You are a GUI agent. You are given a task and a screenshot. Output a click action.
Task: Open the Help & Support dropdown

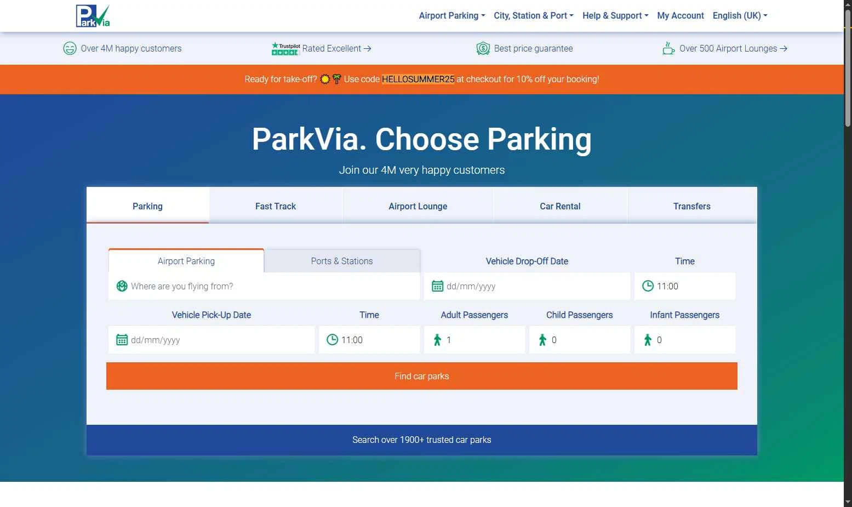click(x=615, y=15)
